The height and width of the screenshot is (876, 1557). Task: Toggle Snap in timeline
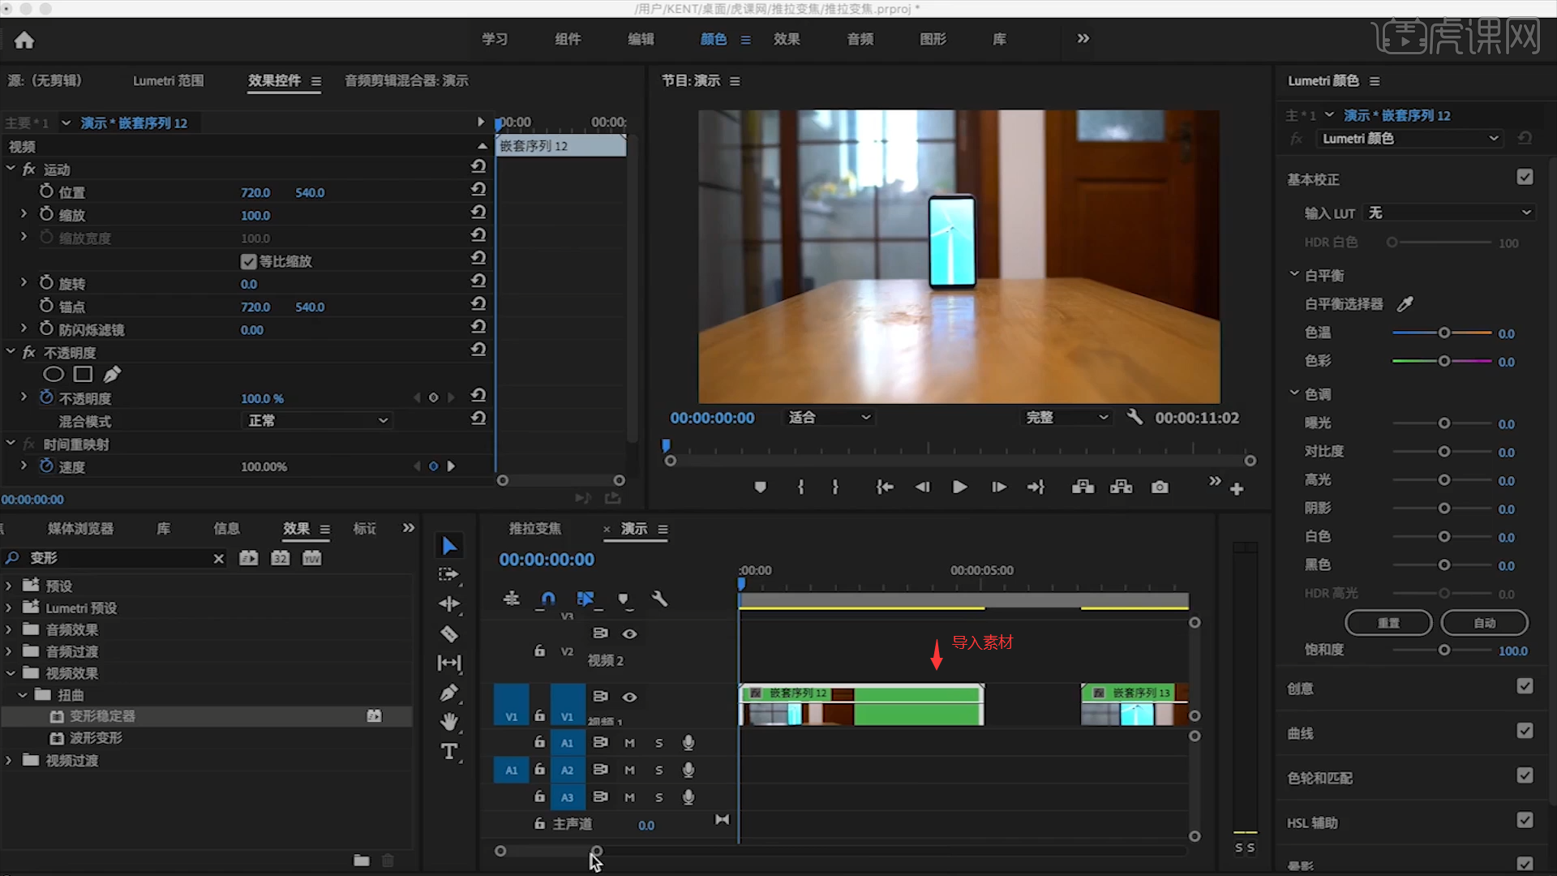pos(548,599)
